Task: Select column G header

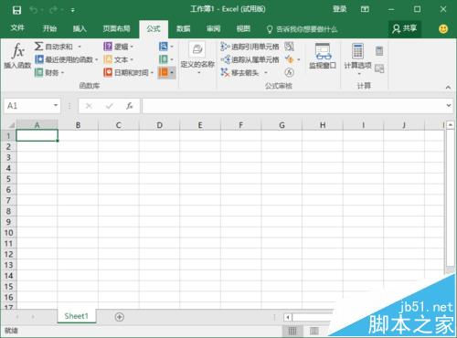Action: 282,125
